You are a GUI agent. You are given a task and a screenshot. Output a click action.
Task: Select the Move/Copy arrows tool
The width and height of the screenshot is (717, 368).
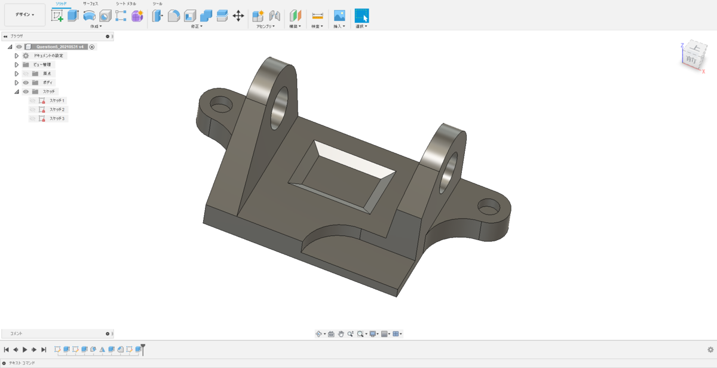[238, 16]
